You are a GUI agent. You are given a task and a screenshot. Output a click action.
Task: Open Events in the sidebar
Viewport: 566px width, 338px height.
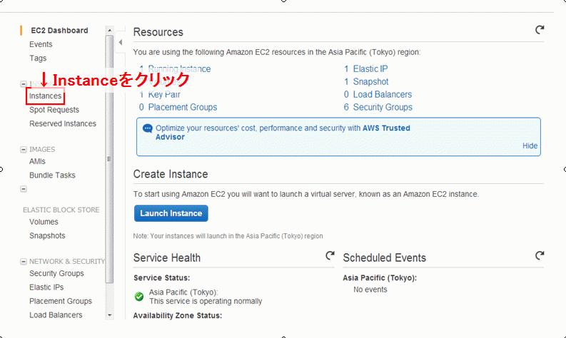pos(41,44)
